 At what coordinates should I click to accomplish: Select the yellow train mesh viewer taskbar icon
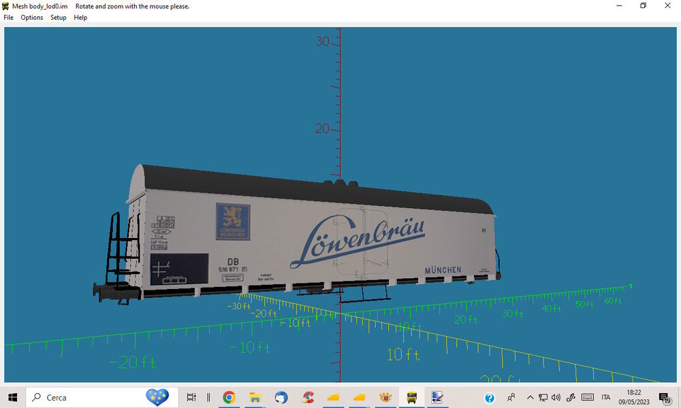click(411, 397)
